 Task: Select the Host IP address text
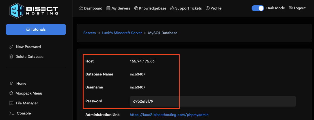142,61
